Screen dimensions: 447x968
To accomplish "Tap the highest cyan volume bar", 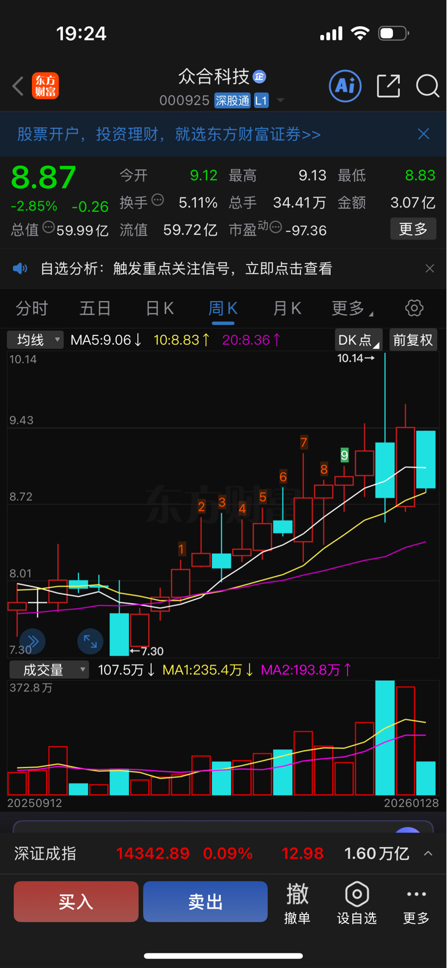I will (385, 738).
